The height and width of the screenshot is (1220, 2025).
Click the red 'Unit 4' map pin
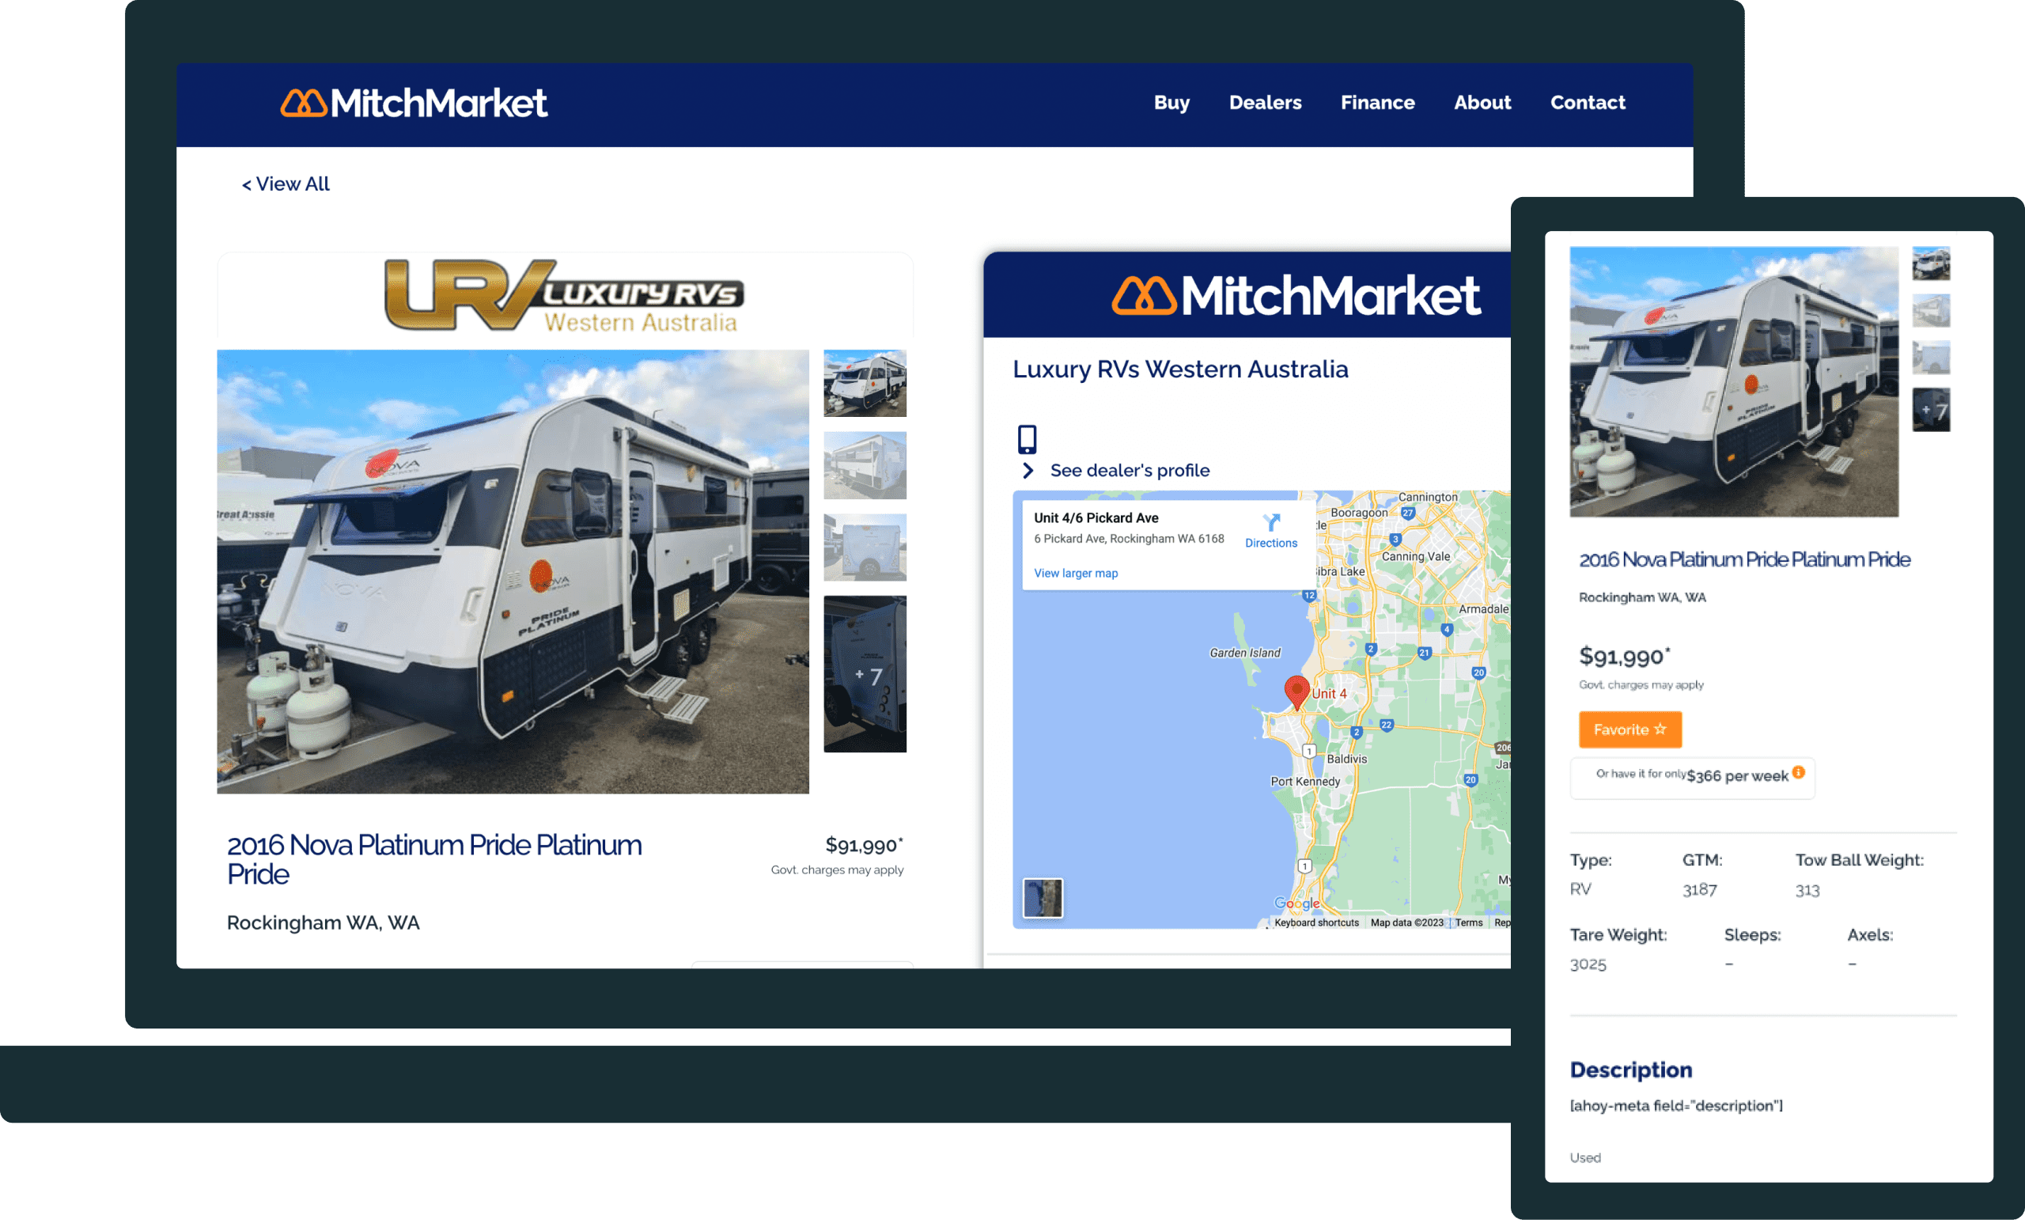[x=1296, y=692]
